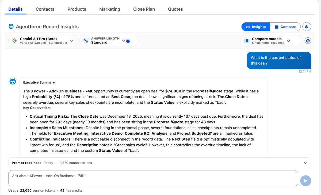Click the Executive Summary heading
Viewport: 321px width, 195px height.
tap(39, 82)
